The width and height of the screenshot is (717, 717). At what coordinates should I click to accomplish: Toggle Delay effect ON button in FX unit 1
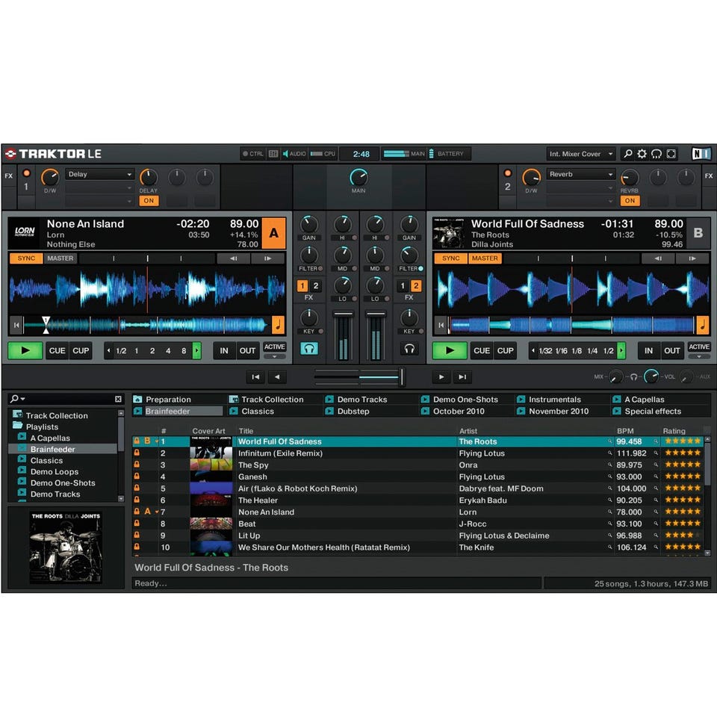(149, 200)
